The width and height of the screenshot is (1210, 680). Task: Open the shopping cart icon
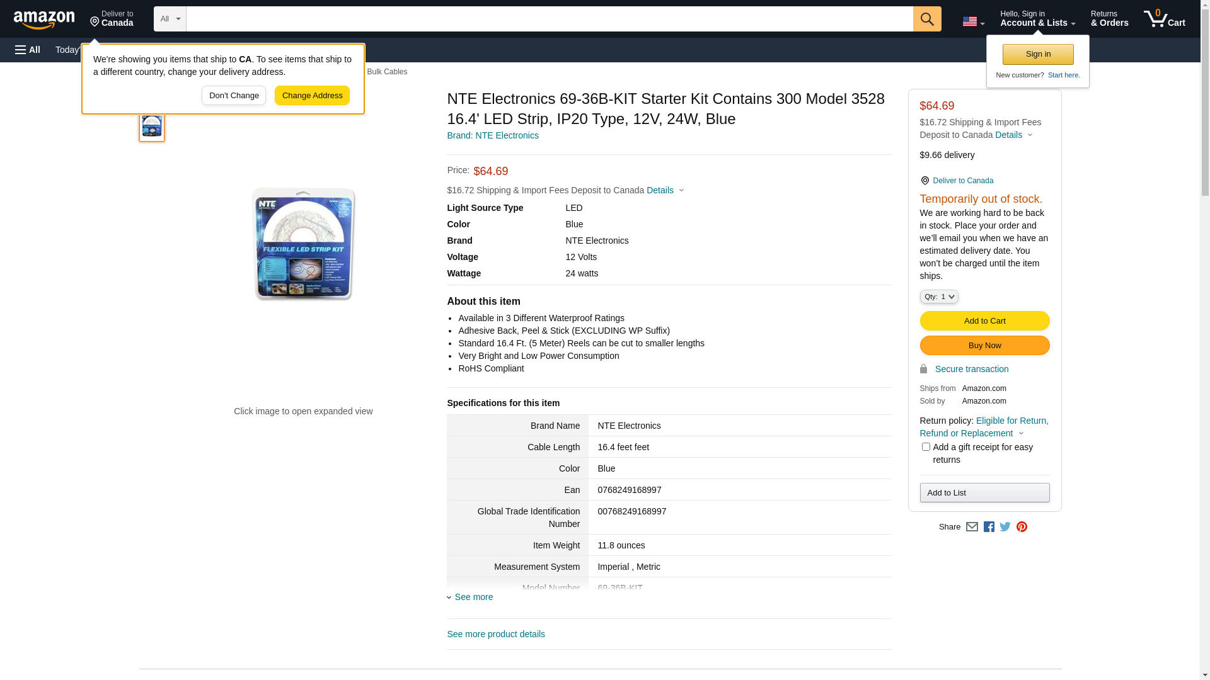point(1164,19)
